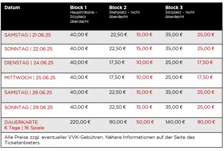Select the Block 3 column header

(174, 7)
